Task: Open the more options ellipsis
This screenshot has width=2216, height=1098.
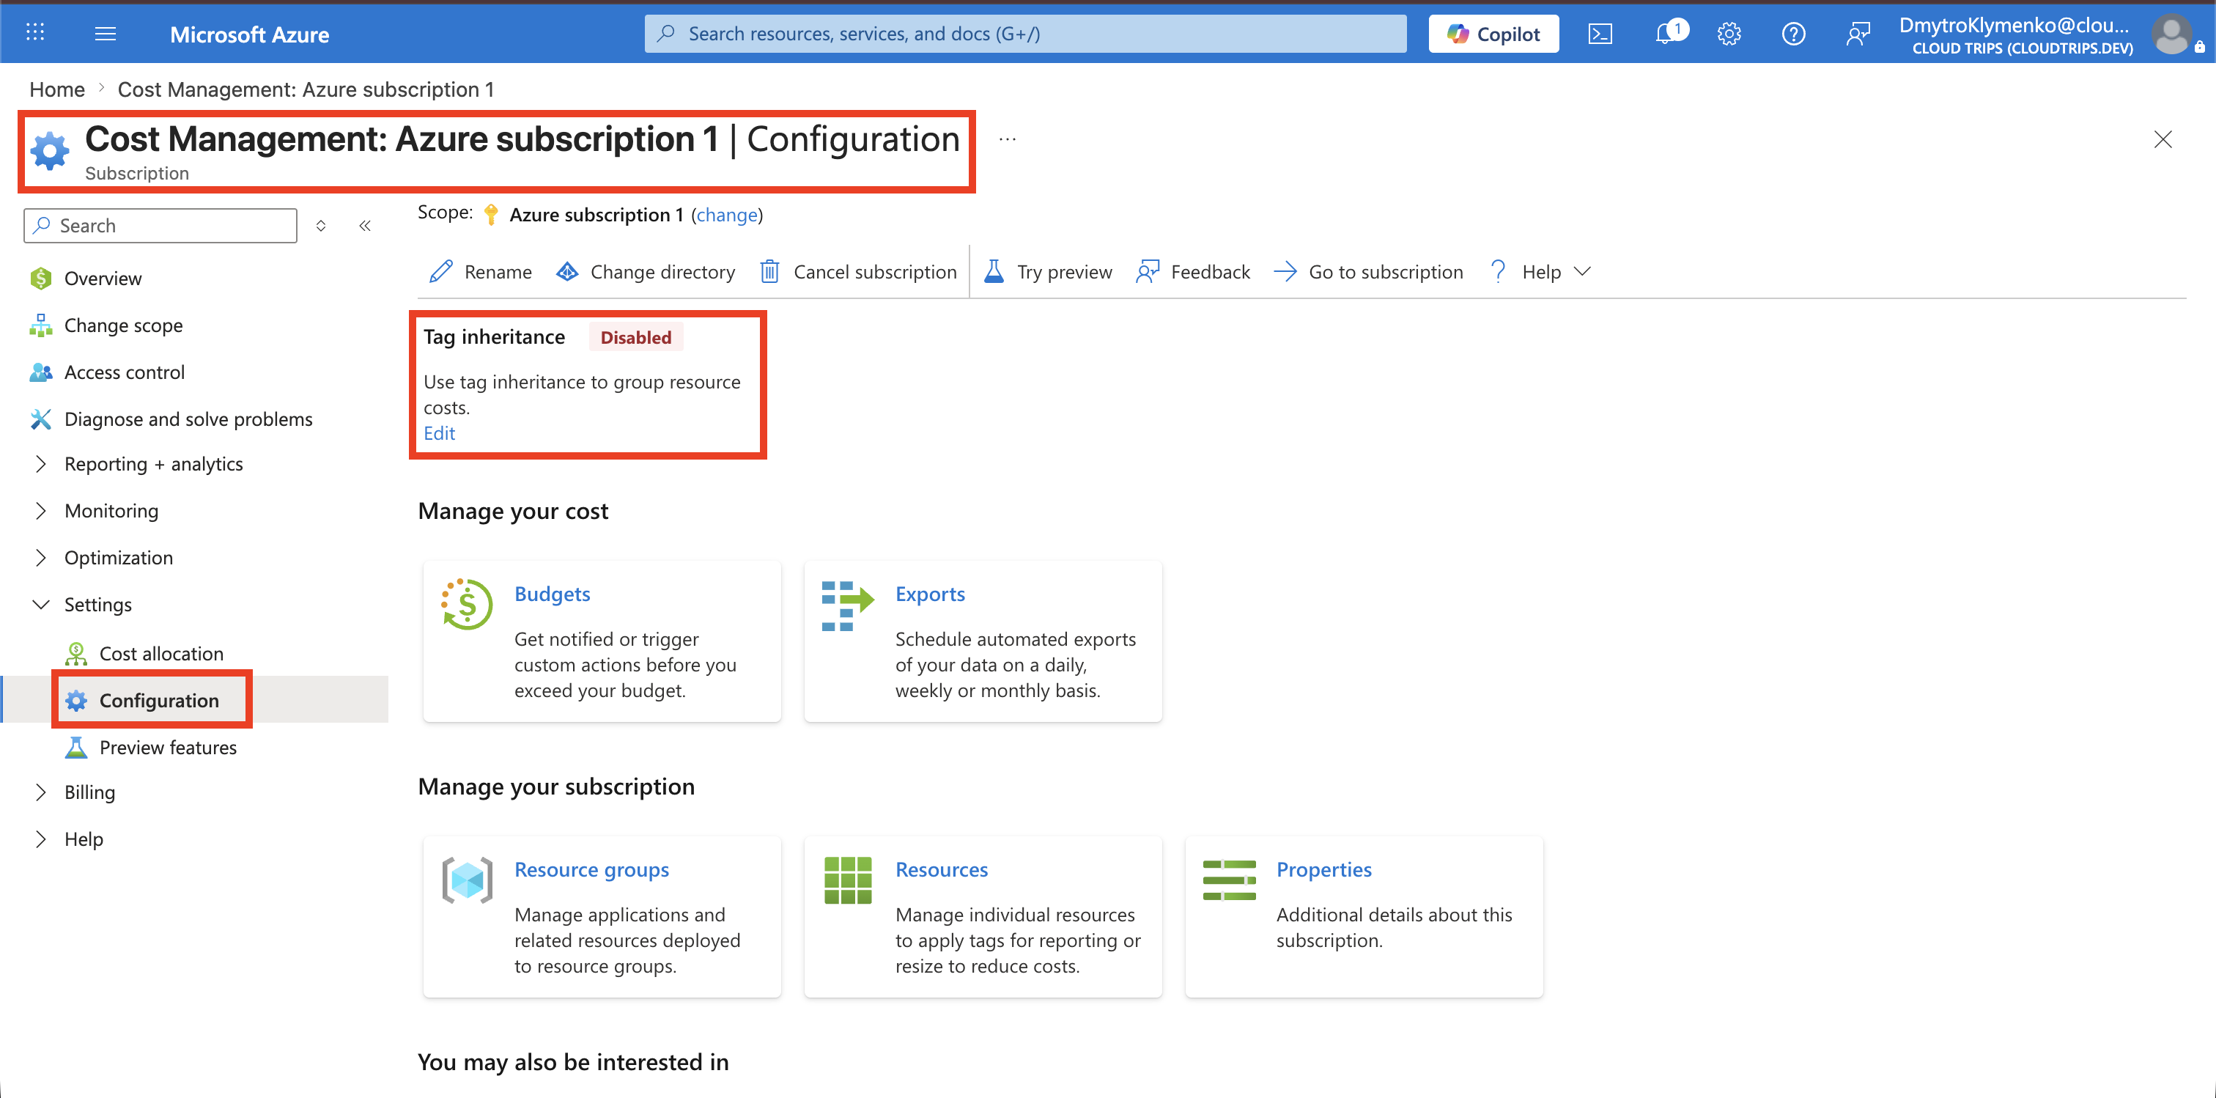Action: coord(1008,139)
